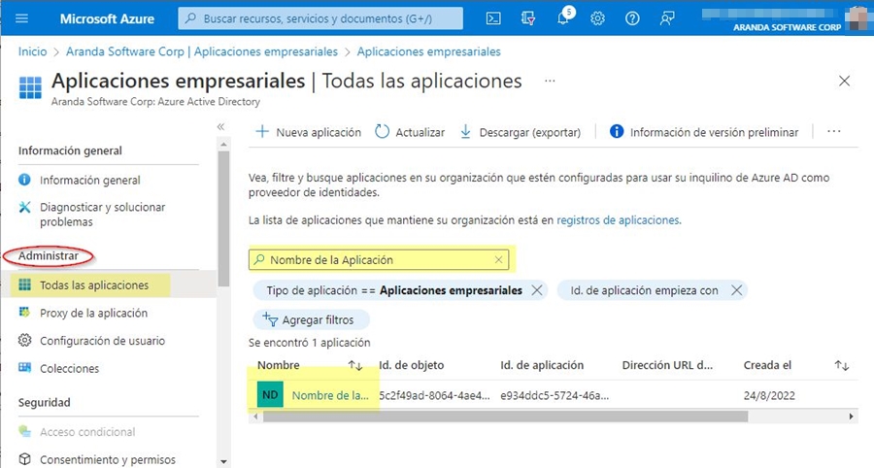Open the toolbar overflow ellipsis menu
Screen dimensions: 874x468
tap(833, 132)
